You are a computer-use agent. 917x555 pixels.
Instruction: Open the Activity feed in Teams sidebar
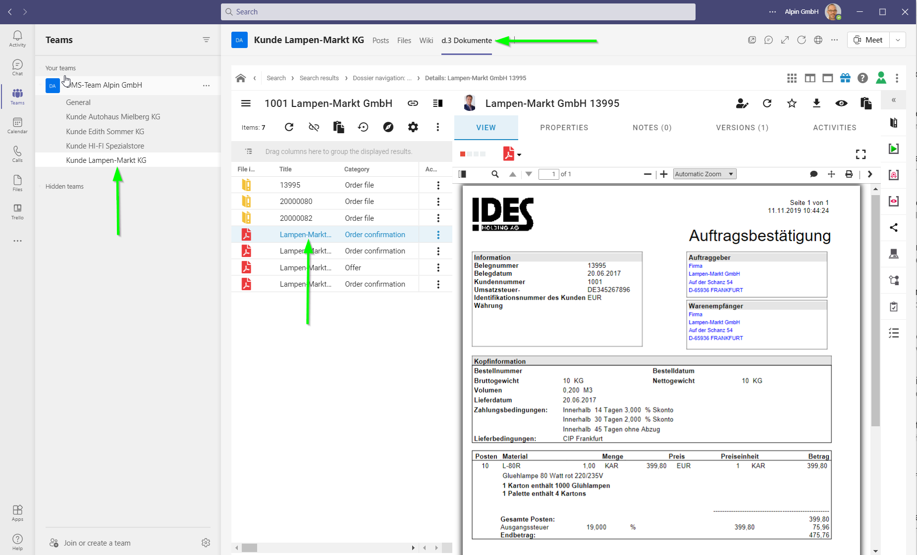pyautogui.click(x=17, y=39)
